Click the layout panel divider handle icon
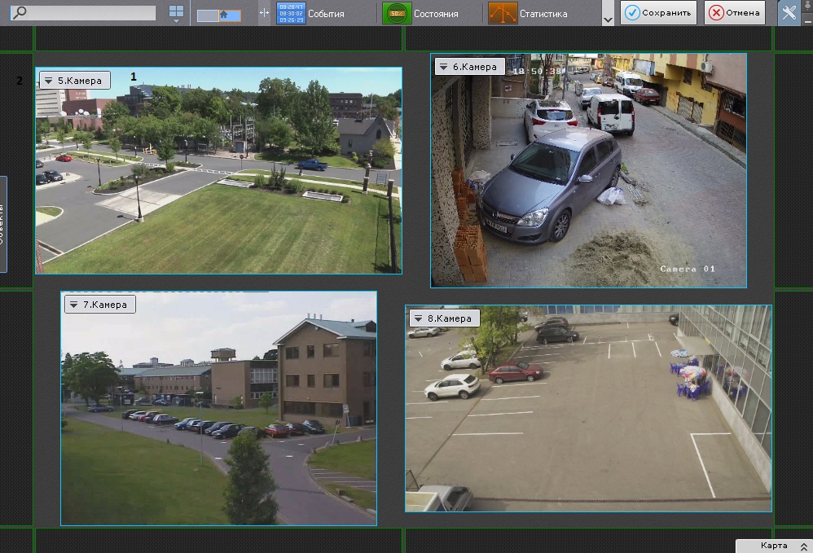This screenshot has height=553, width=813. (x=263, y=13)
